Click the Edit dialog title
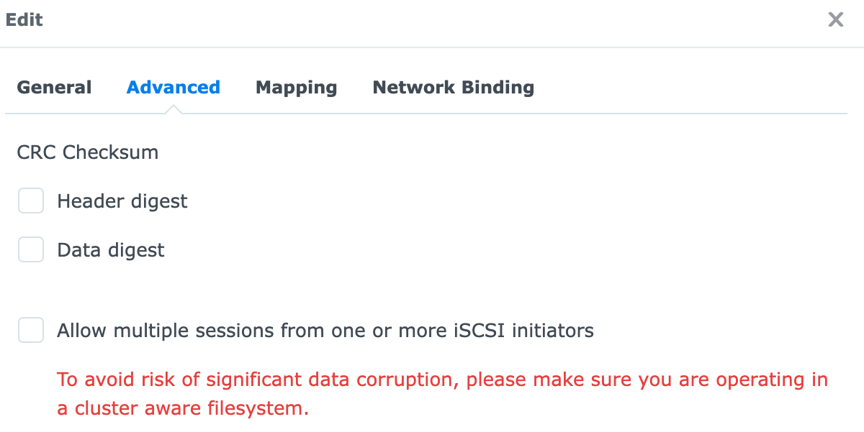 click(24, 19)
